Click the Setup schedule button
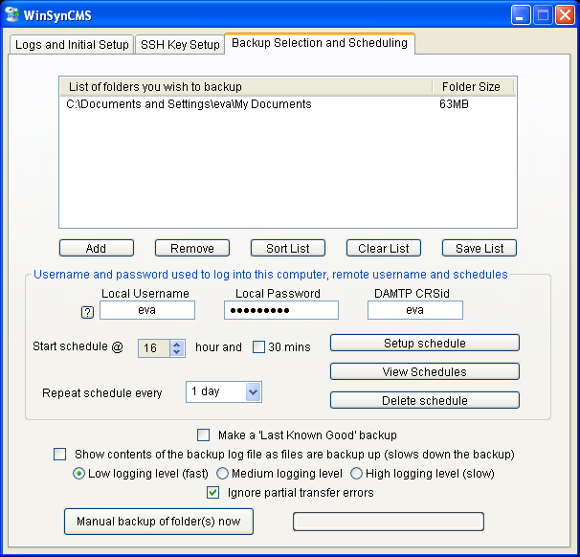 tap(424, 344)
